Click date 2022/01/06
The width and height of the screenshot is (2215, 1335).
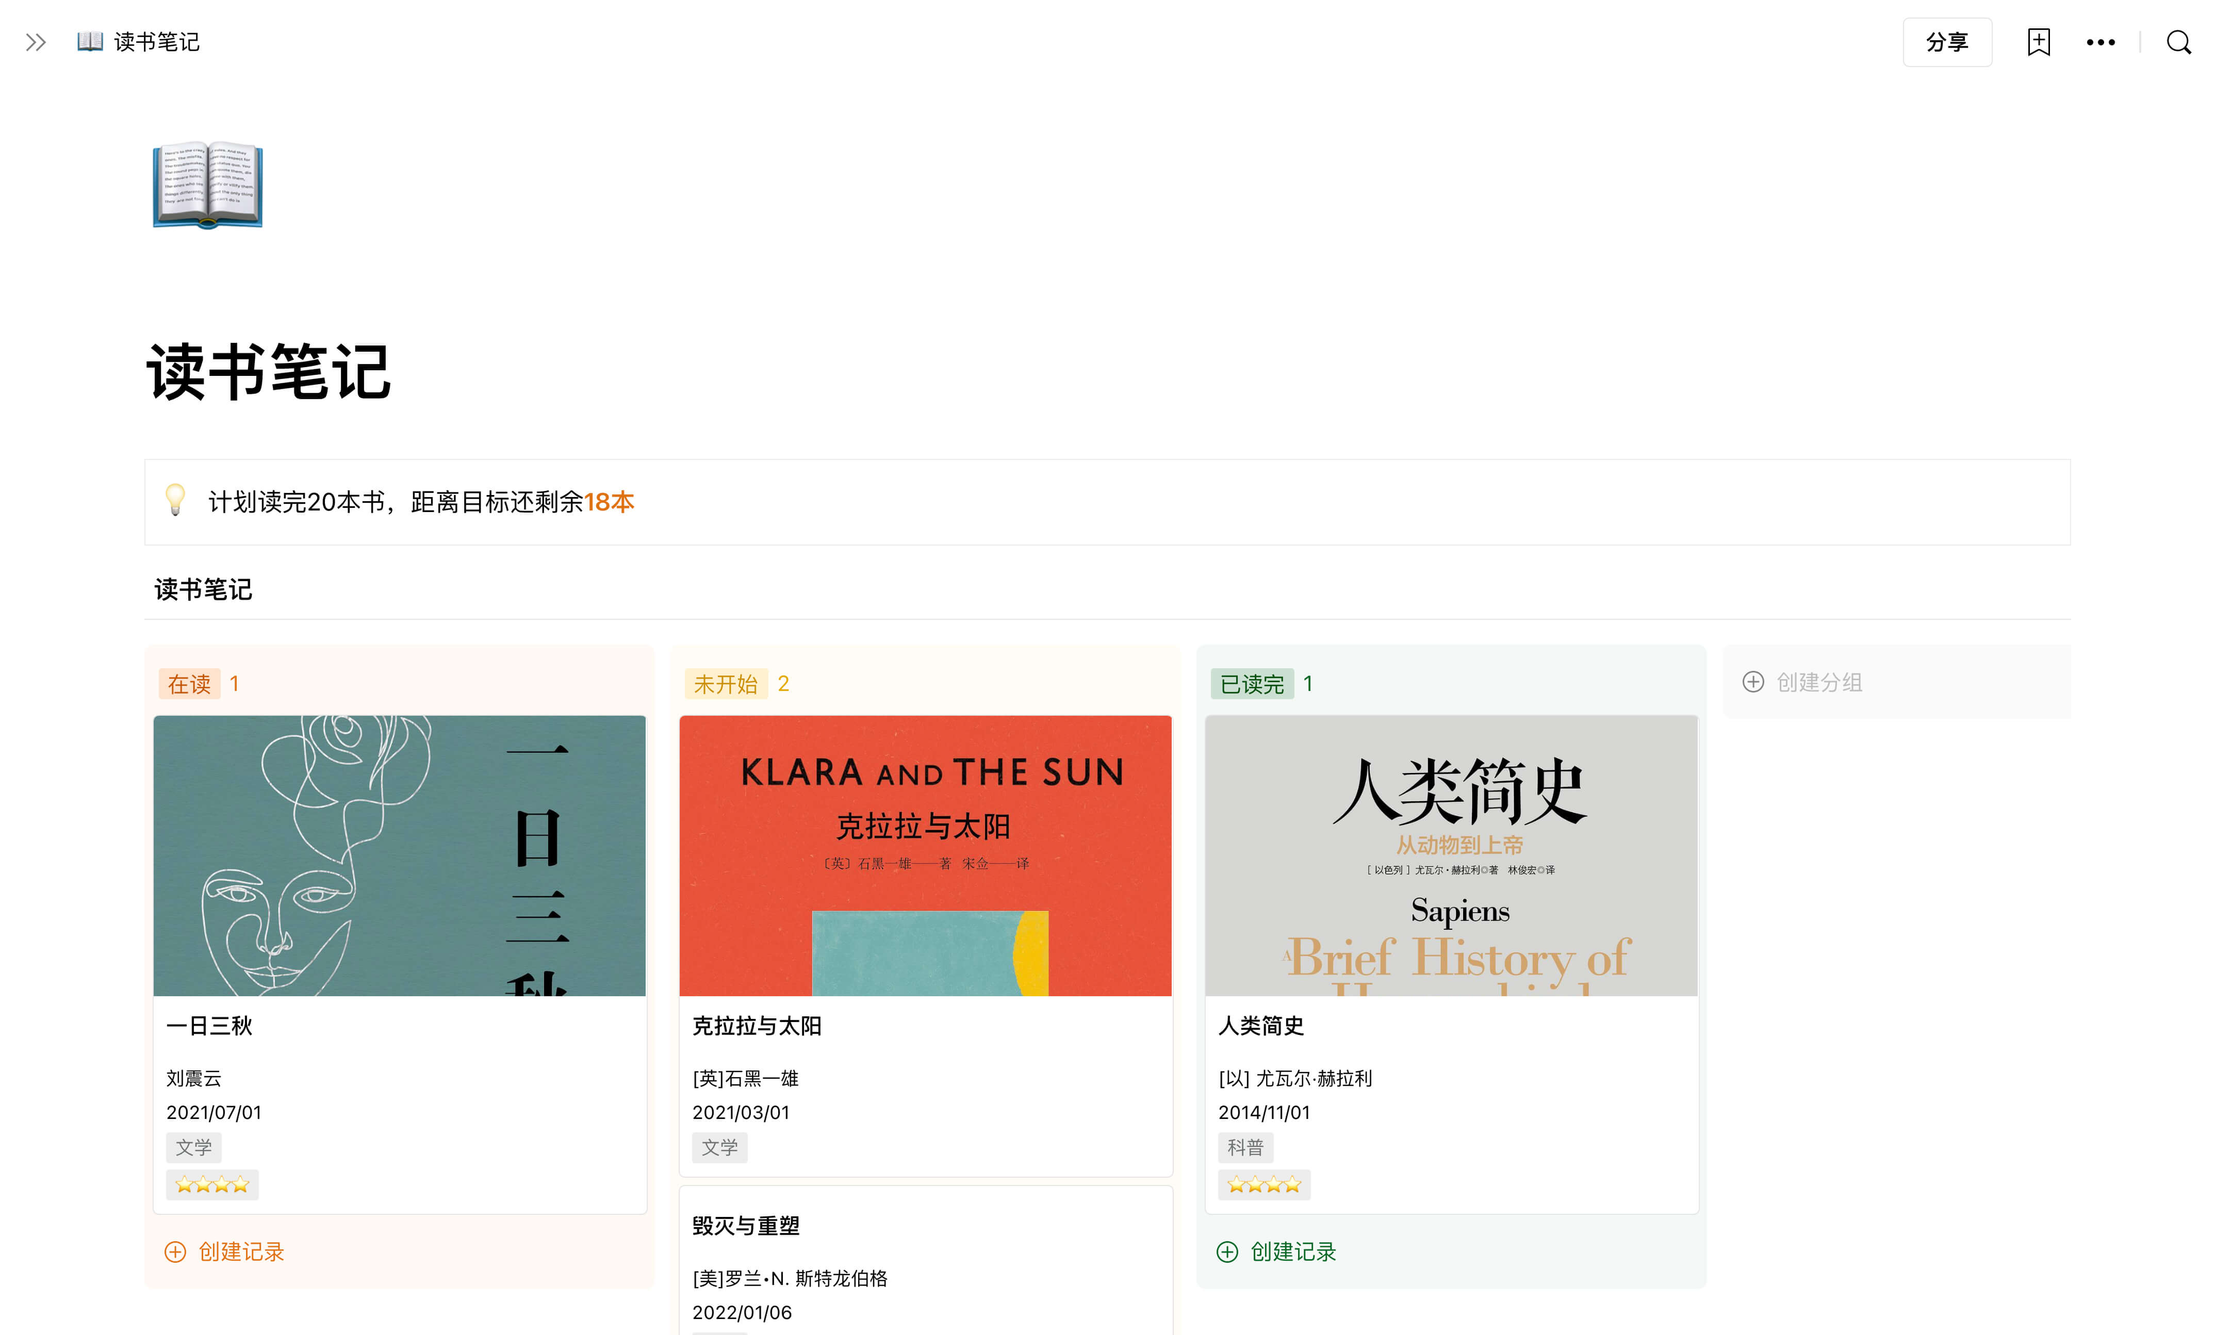(742, 1312)
